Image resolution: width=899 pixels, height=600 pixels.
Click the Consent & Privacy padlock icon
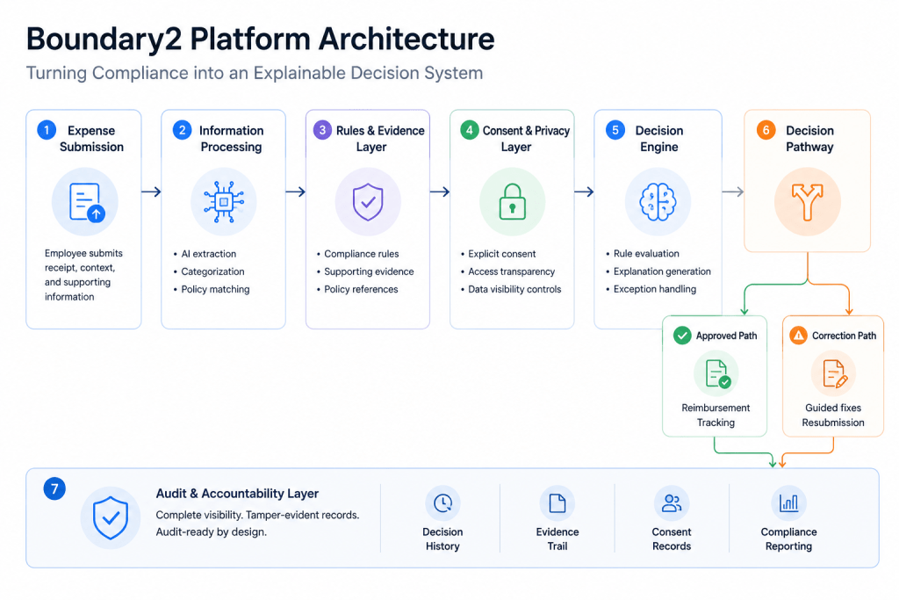[513, 202]
